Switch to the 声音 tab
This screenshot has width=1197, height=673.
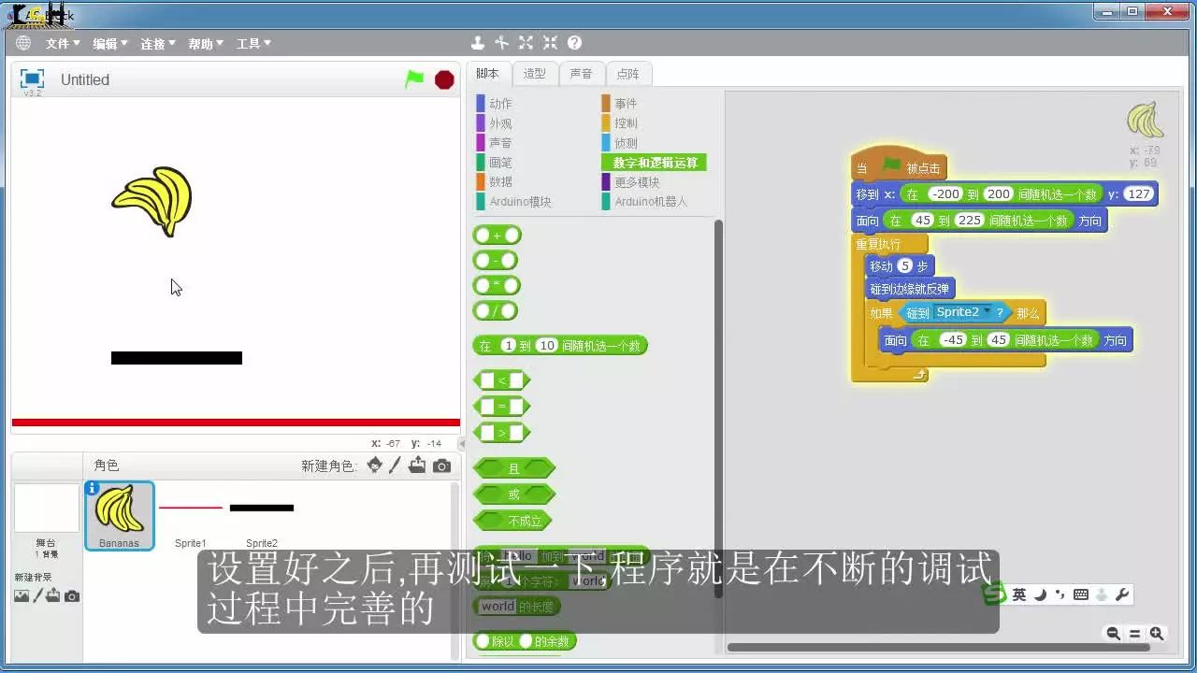coord(582,74)
